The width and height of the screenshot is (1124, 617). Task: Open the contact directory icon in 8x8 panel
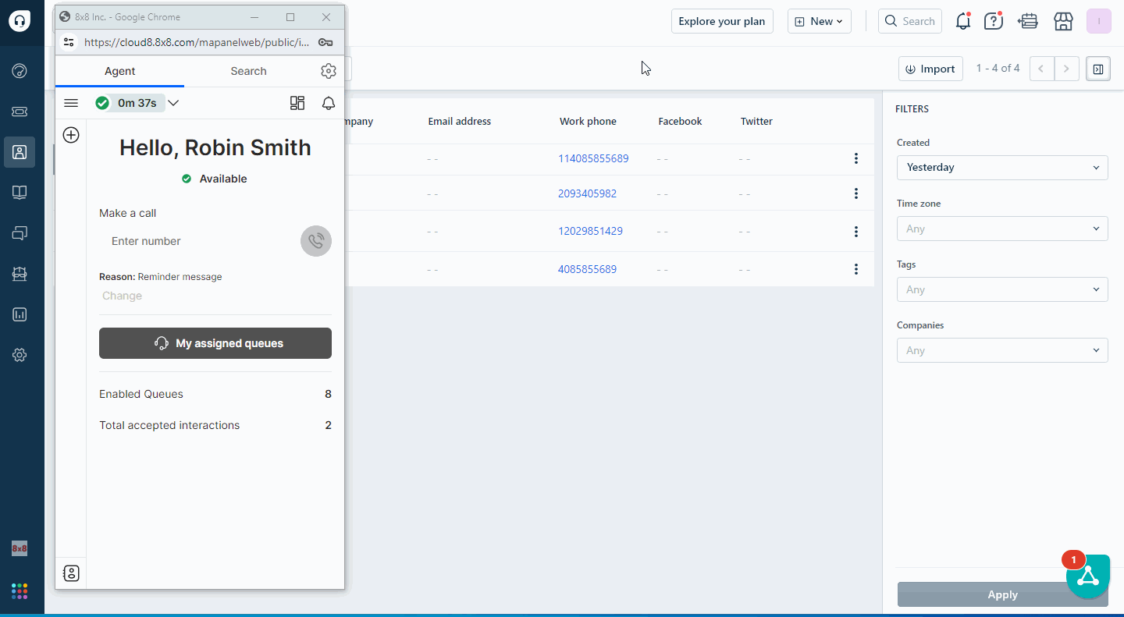point(71,573)
